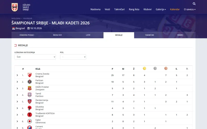
Task: Switch to the Snimci tab
Action: pos(180,35)
